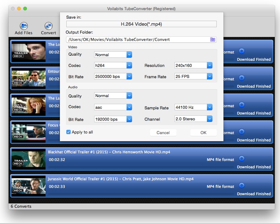Open settings gear for third video row

pyautogui.click(x=241, y=105)
